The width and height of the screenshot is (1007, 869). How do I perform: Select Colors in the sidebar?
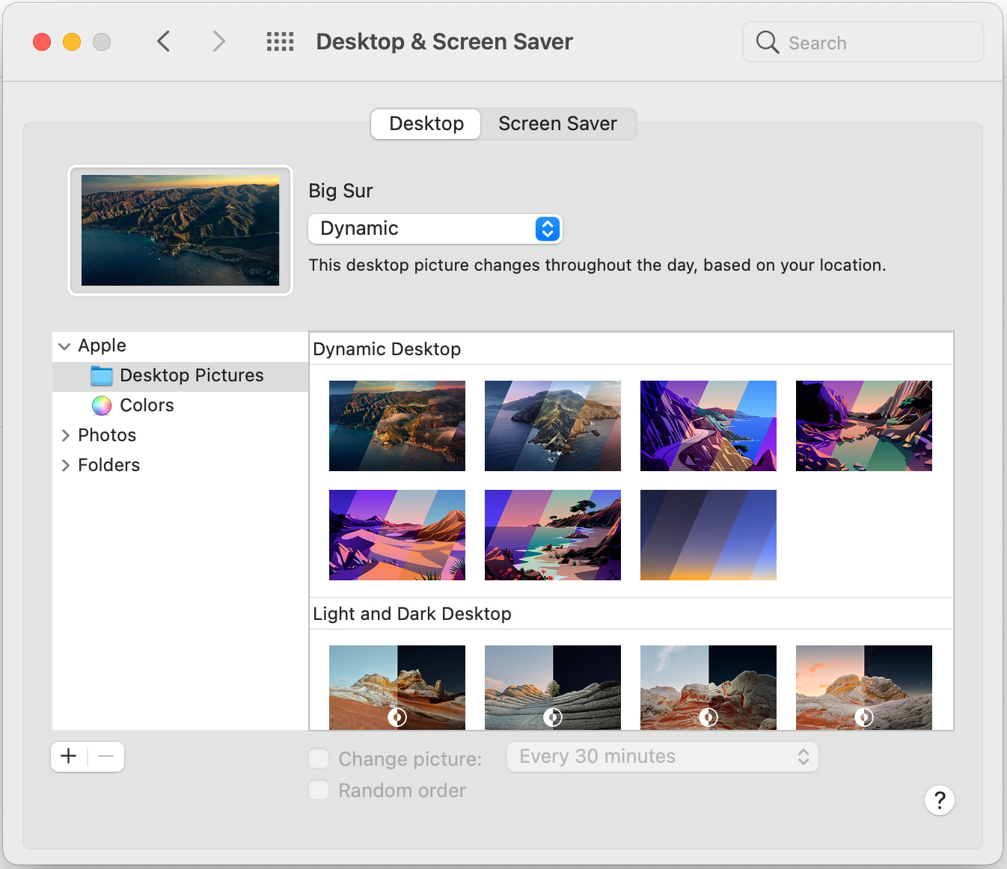coord(180,405)
